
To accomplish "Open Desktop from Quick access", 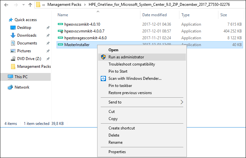I will click(x=24, y=28).
